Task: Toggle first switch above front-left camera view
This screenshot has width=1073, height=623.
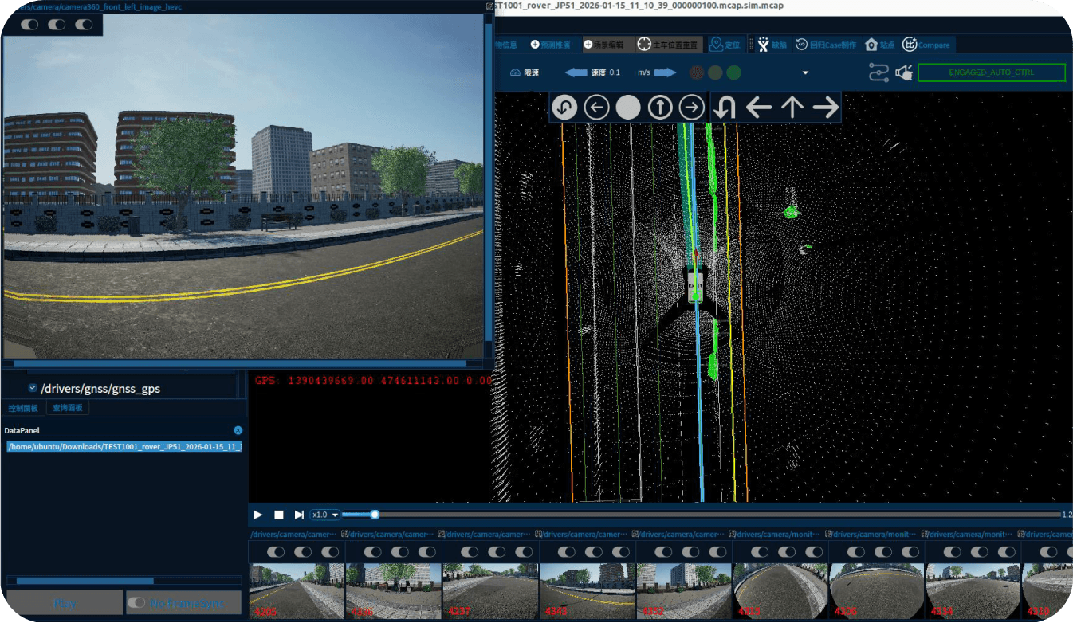Action: tap(29, 25)
